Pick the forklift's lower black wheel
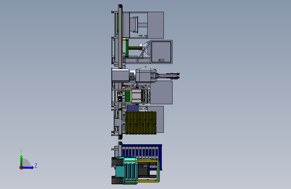Image resolution: width=291 pixels, height=189 pixels. 117,180
